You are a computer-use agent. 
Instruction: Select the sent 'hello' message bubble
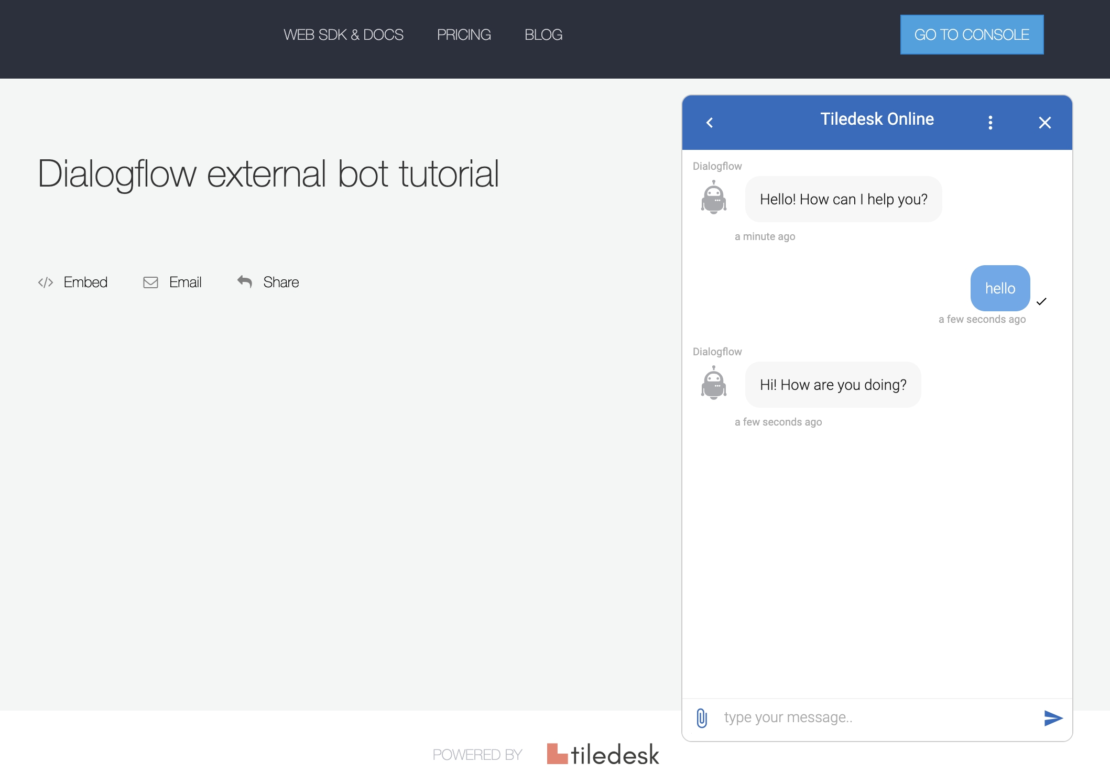(1000, 288)
